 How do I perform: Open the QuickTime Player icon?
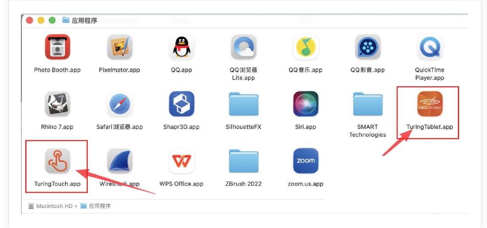430,47
